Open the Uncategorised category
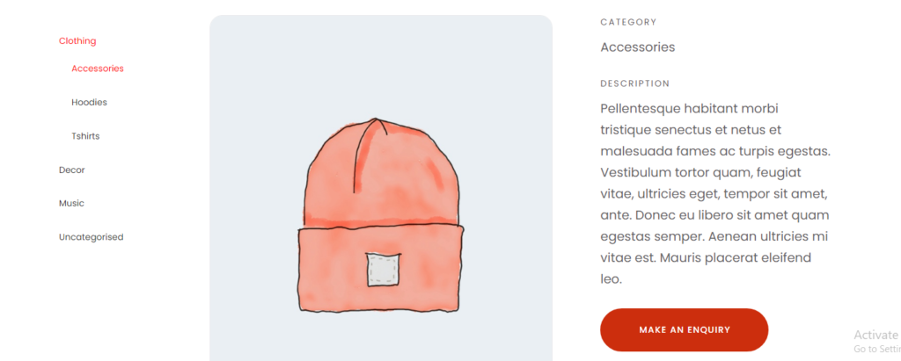This screenshot has width=901, height=361. tap(91, 237)
